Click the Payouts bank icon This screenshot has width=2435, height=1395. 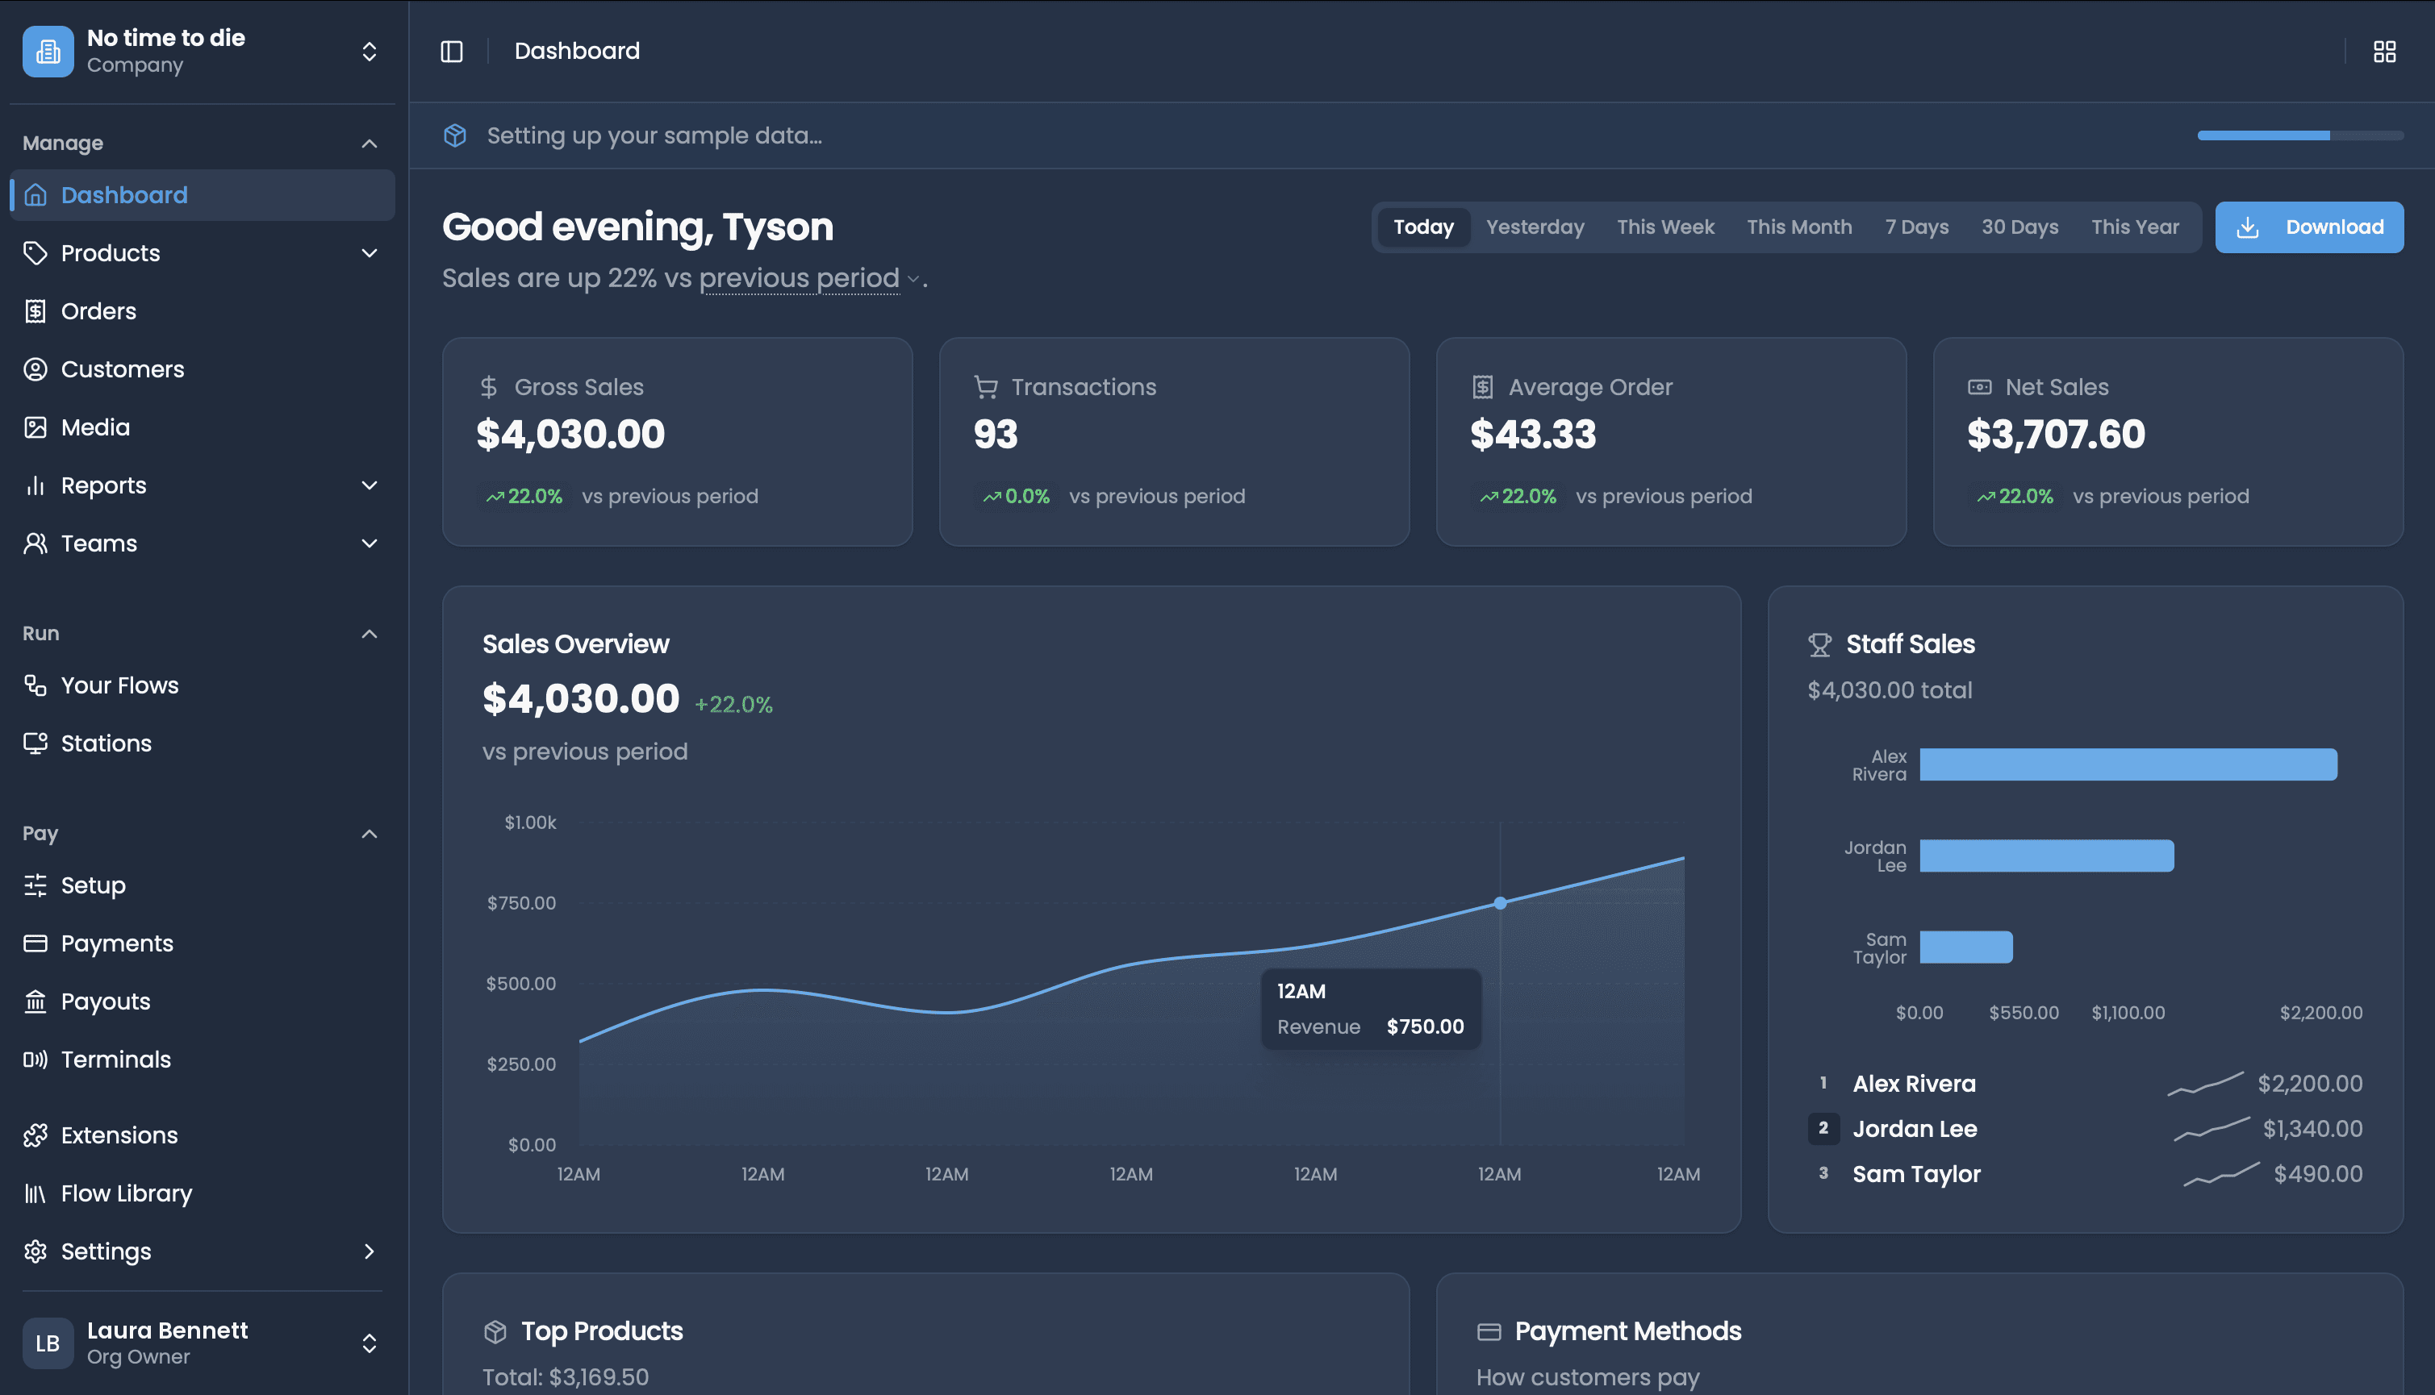click(36, 1001)
